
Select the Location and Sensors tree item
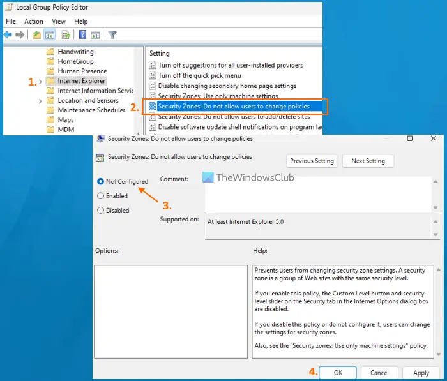pos(88,100)
